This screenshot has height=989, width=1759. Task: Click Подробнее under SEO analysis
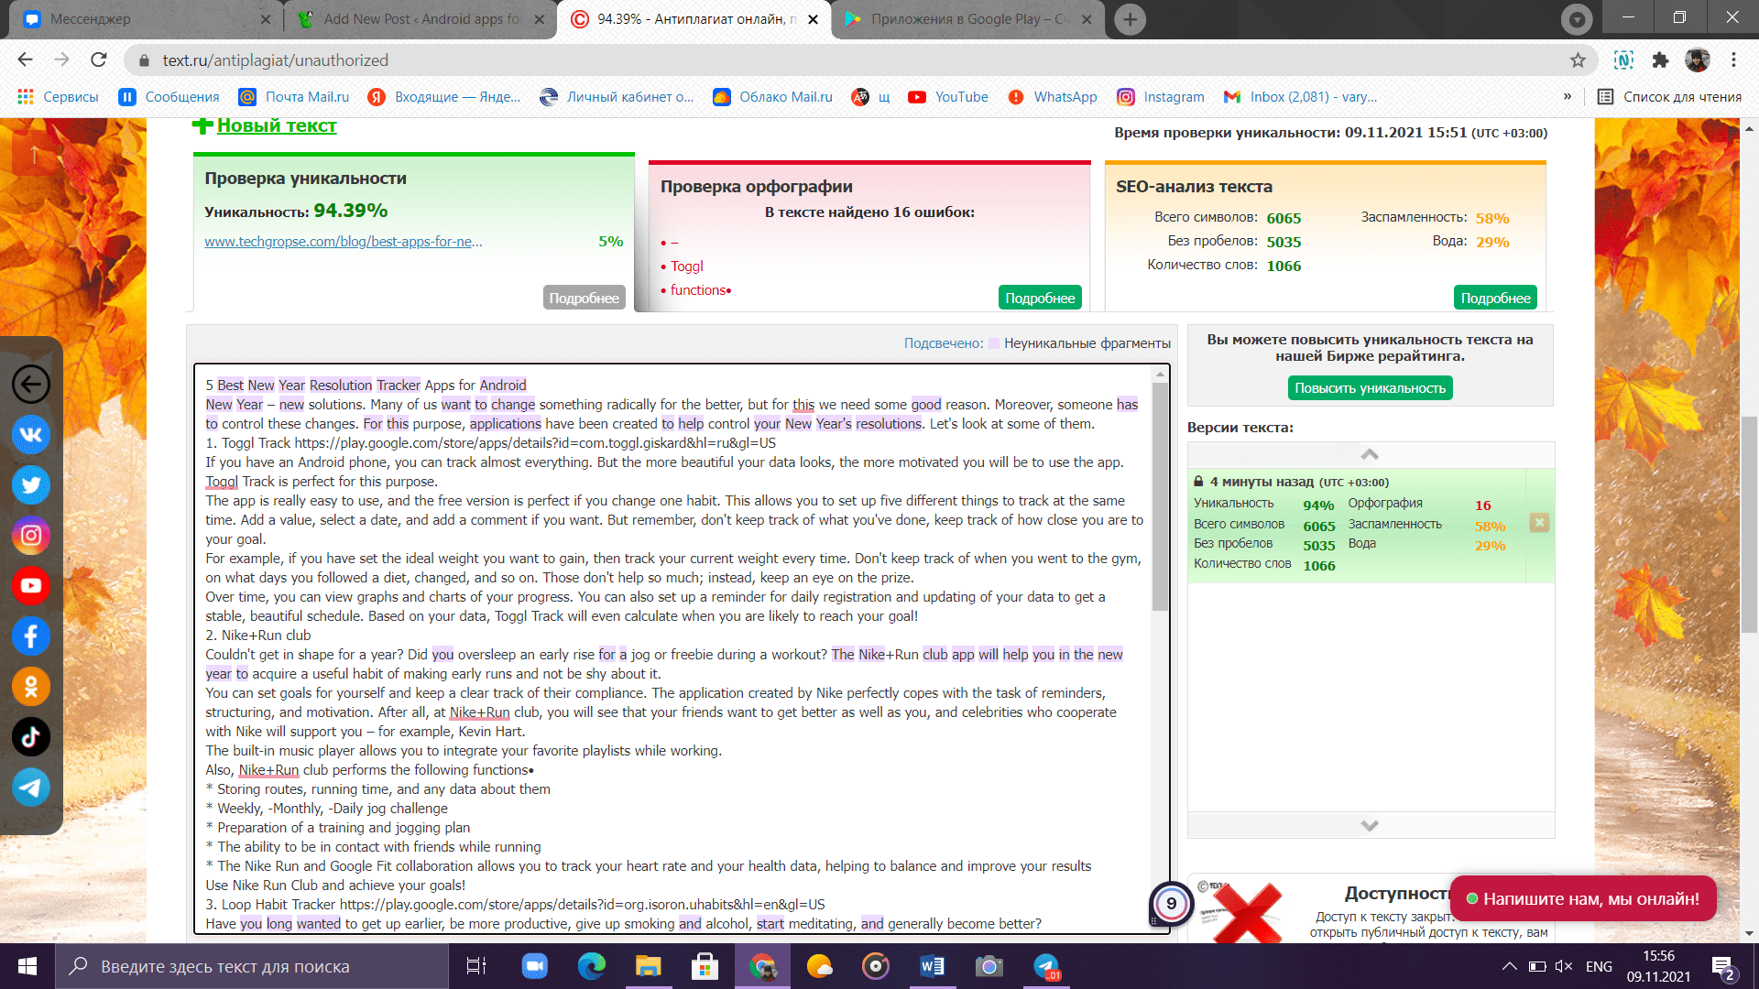(x=1495, y=298)
